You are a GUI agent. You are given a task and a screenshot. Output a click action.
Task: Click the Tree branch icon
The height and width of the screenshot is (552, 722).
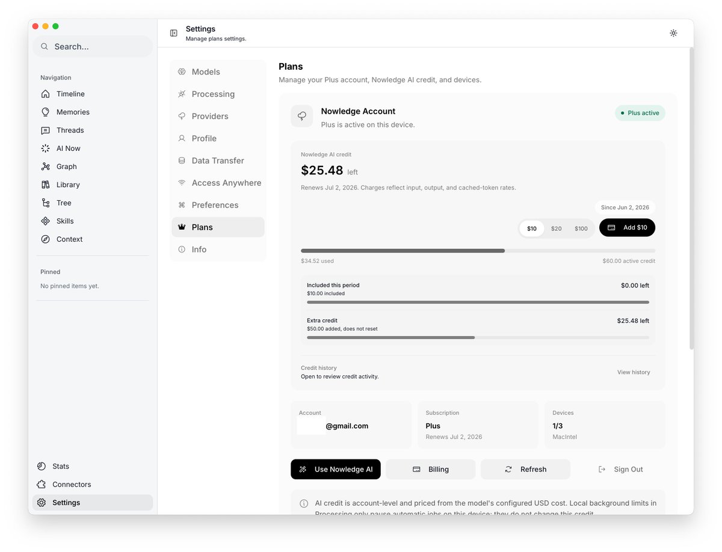tap(45, 203)
